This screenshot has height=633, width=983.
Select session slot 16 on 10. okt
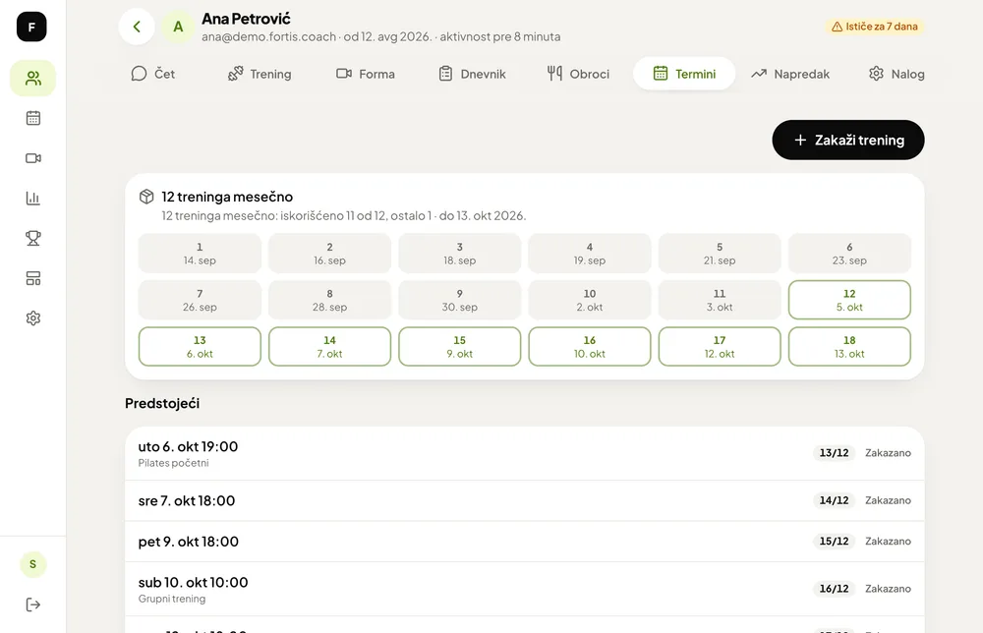click(x=590, y=347)
